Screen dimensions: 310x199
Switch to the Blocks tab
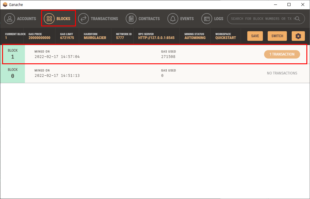point(57,19)
